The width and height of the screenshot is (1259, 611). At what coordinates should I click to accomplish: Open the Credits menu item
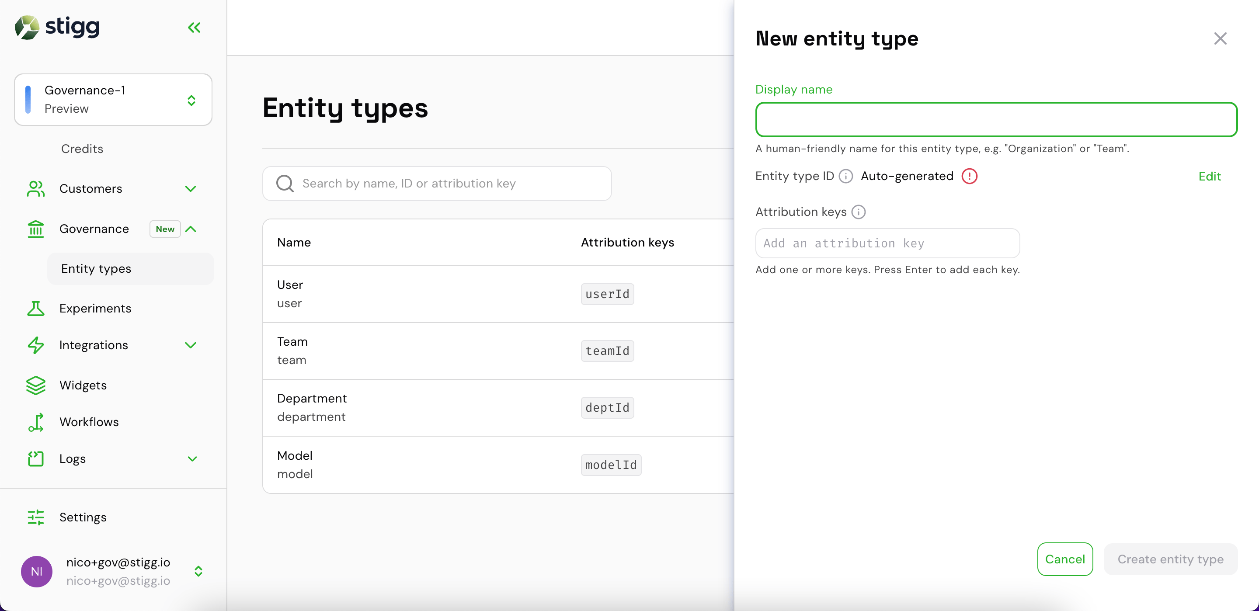(82, 149)
